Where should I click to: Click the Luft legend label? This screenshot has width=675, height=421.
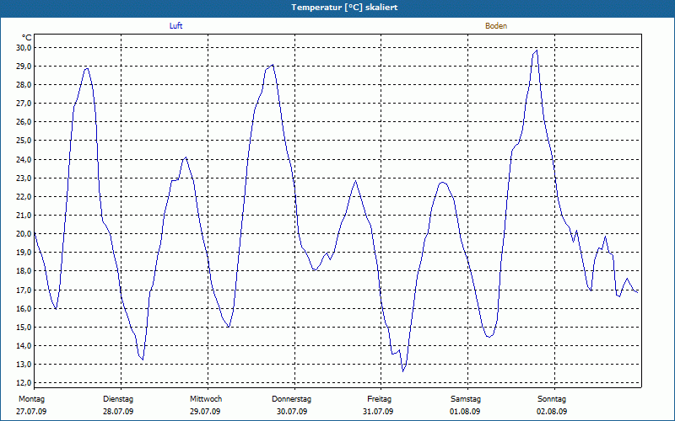[x=175, y=26]
